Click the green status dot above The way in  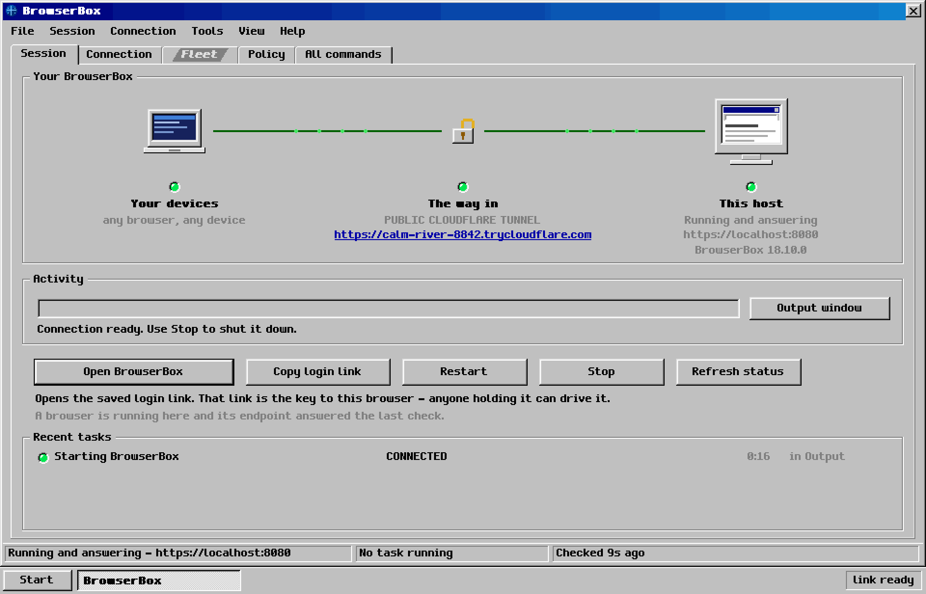[x=463, y=187]
